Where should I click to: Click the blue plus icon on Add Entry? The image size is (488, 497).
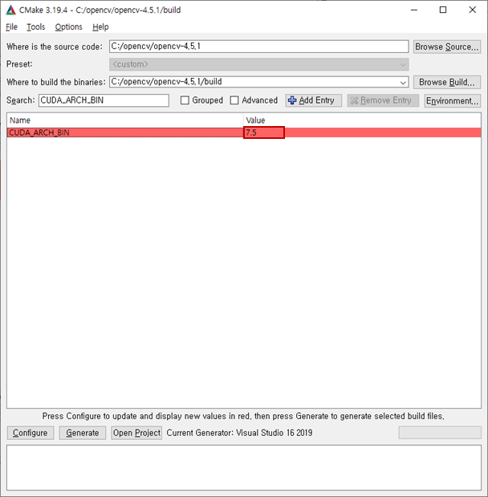[292, 100]
